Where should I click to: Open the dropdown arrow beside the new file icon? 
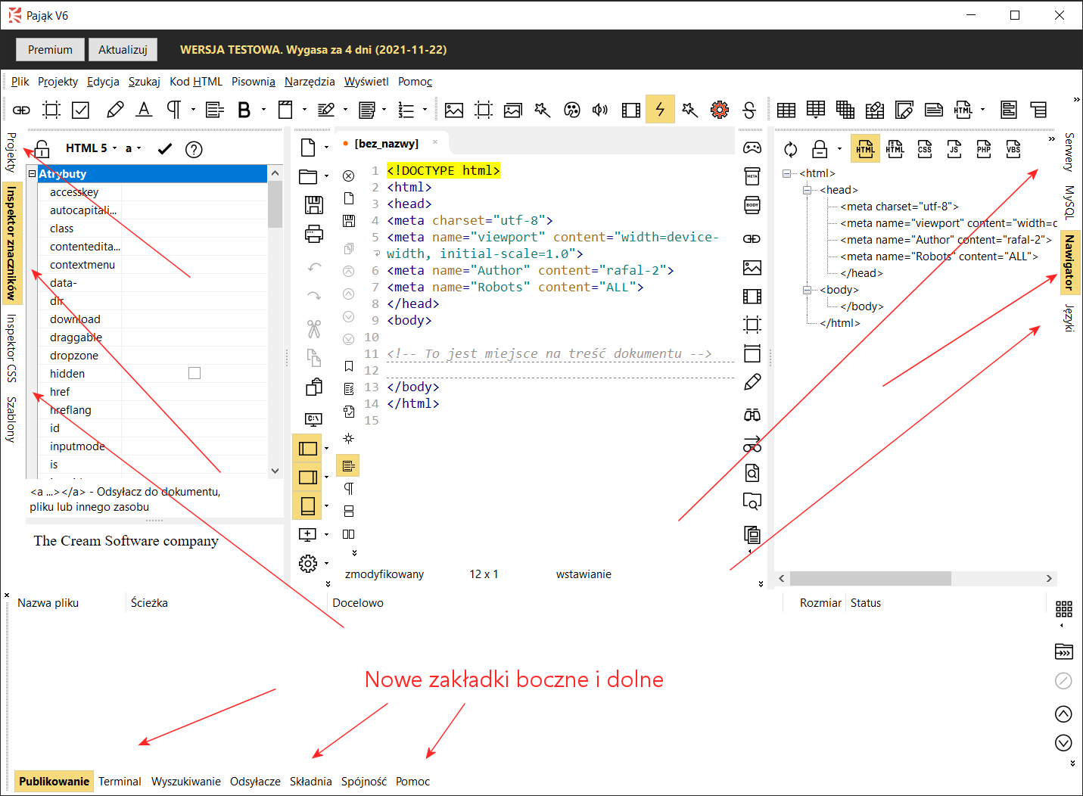(x=327, y=148)
